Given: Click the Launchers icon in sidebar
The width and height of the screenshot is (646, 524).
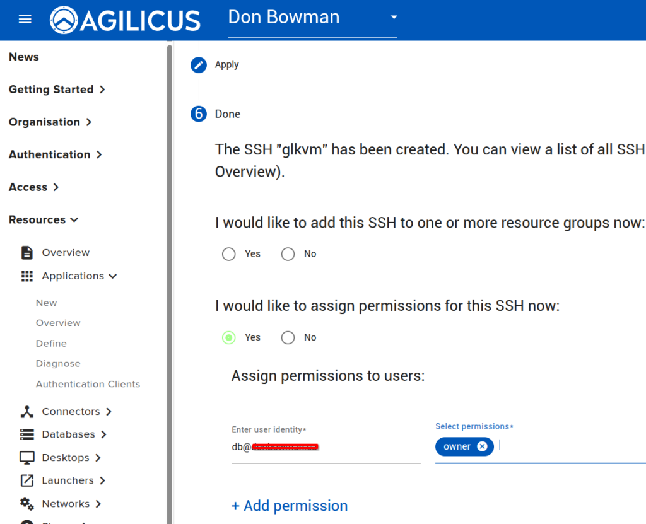Looking at the screenshot, I should click(x=27, y=480).
